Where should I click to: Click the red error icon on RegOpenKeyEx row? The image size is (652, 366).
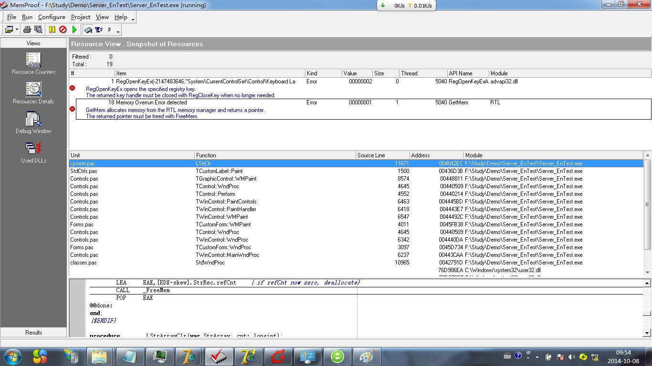coord(73,88)
